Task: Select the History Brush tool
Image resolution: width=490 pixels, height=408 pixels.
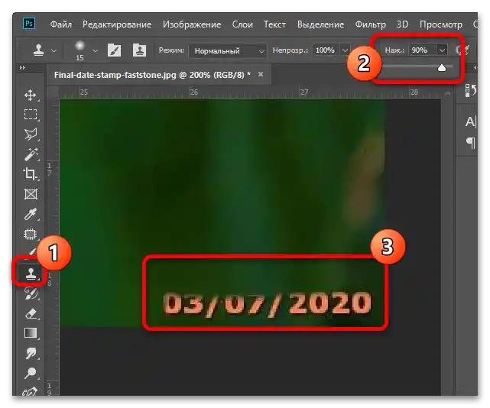Action: pos(31,293)
